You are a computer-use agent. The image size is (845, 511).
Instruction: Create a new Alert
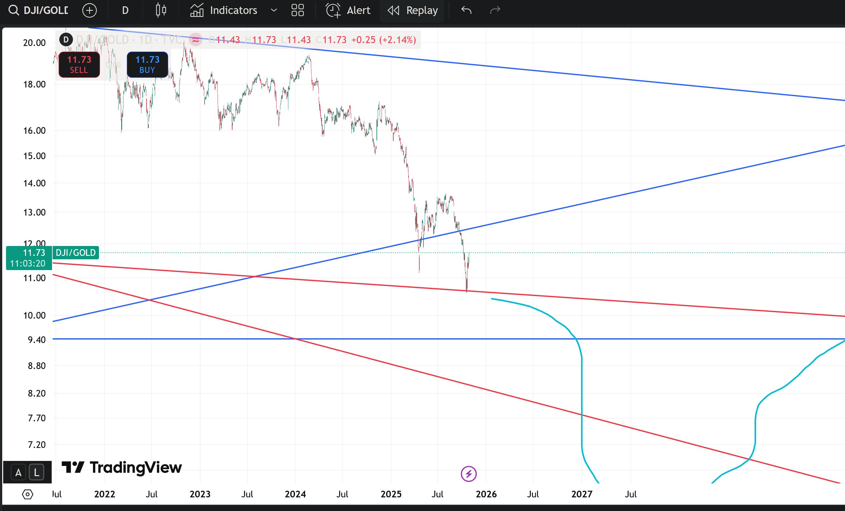tap(348, 10)
